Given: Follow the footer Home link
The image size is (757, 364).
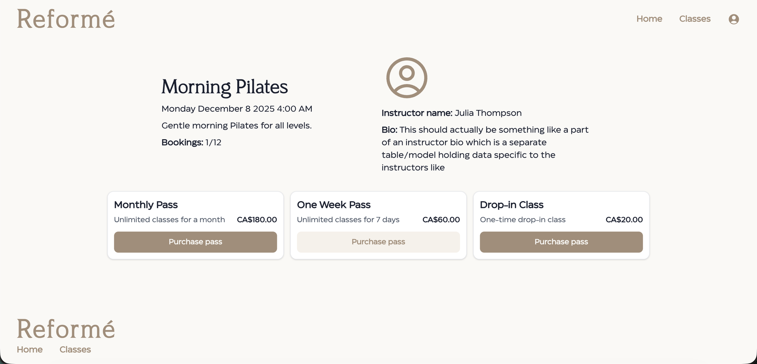Looking at the screenshot, I should [x=30, y=350].
